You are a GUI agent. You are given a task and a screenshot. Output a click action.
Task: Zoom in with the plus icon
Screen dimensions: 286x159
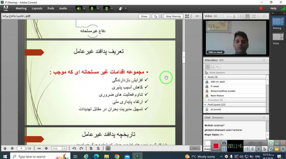tap(46, 148)
